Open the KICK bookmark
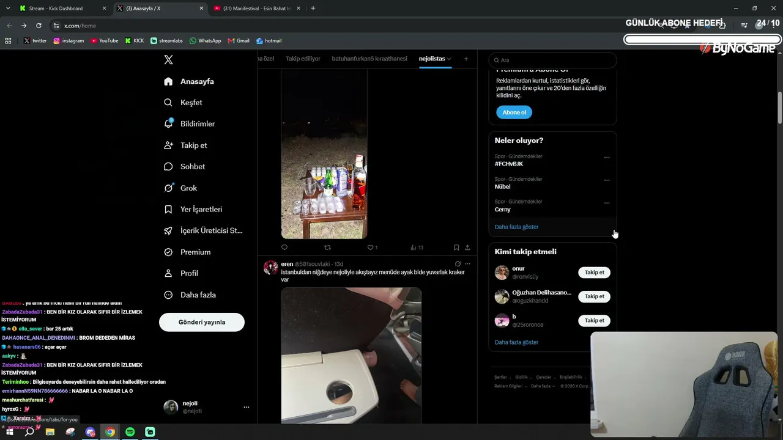This screenshot has width=783, height=440. [135, 41]
